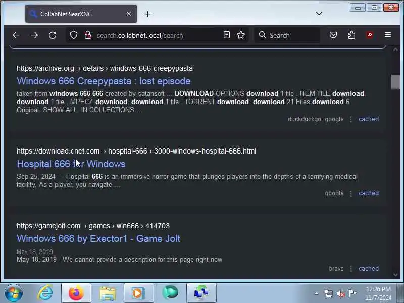Click the gamejolt.com result URL

click(x=93, y=226)
